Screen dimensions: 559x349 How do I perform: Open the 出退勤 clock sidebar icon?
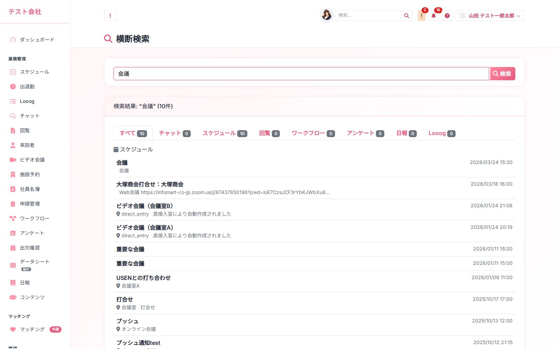(13, 87)
